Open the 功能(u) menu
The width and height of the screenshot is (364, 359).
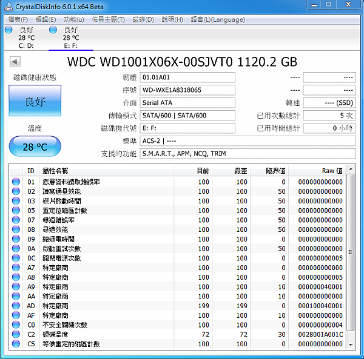[x=74, y=19]
